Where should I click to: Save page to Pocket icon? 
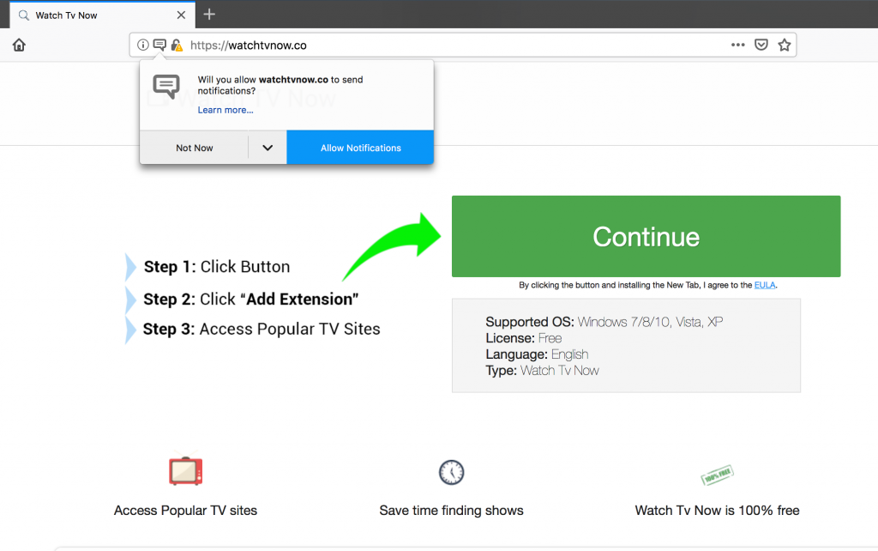(x=761, y=45)
